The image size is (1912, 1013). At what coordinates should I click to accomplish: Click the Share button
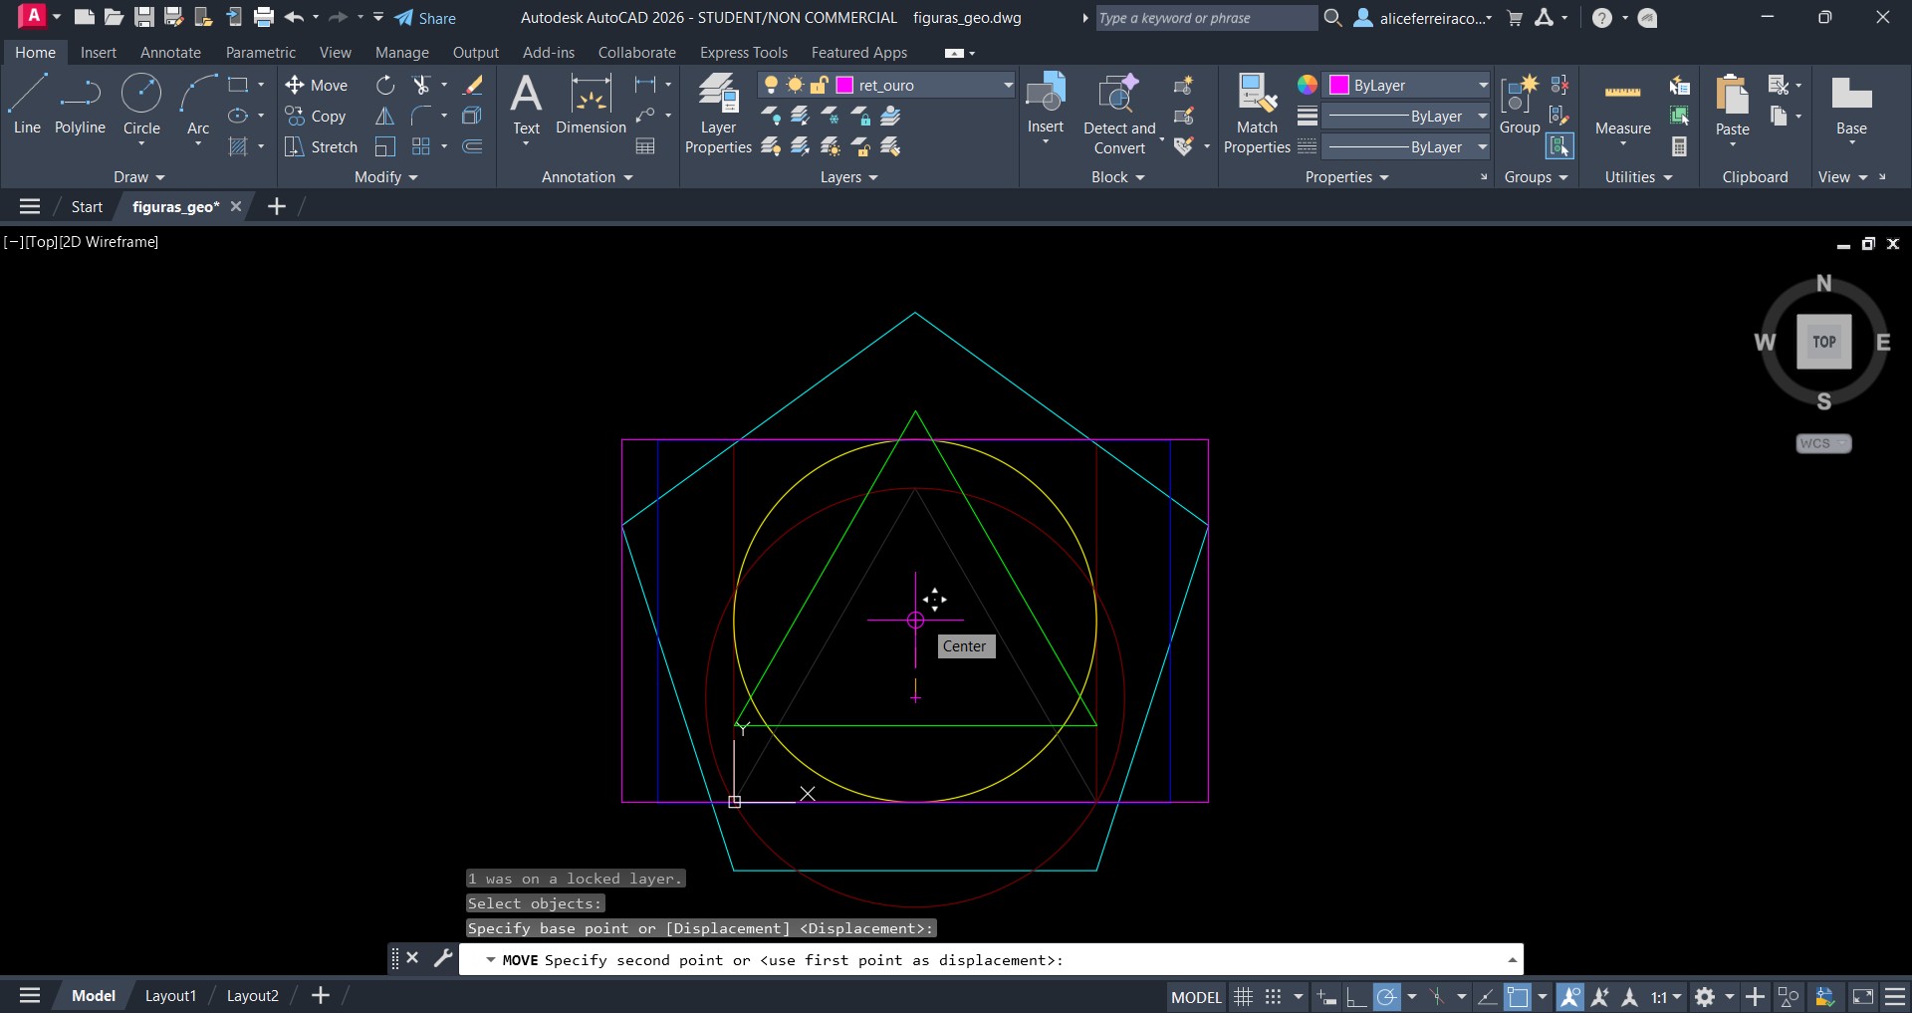(x=425, y=18)
